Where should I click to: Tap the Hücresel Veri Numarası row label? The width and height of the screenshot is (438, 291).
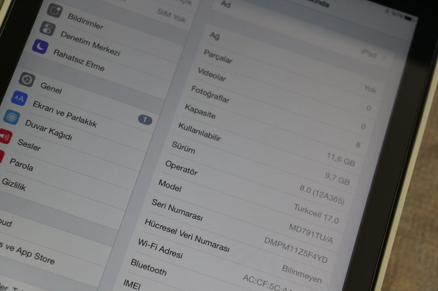187,235
